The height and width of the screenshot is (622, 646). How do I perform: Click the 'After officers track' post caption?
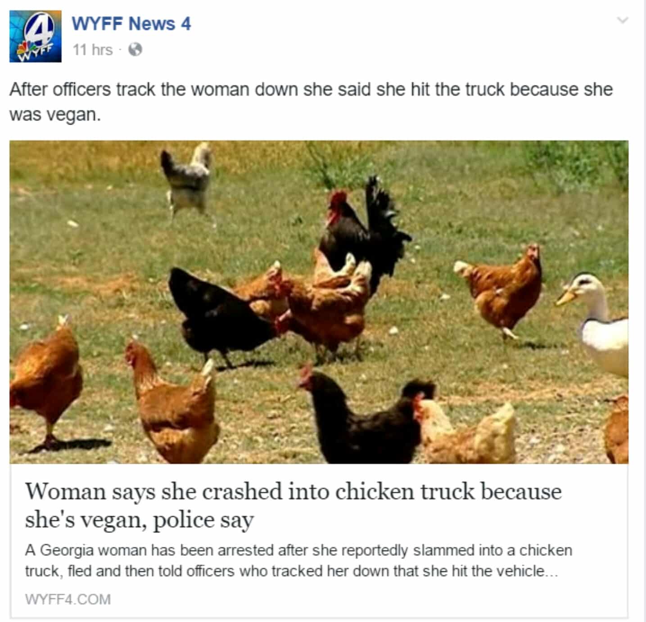coord(311,102)
